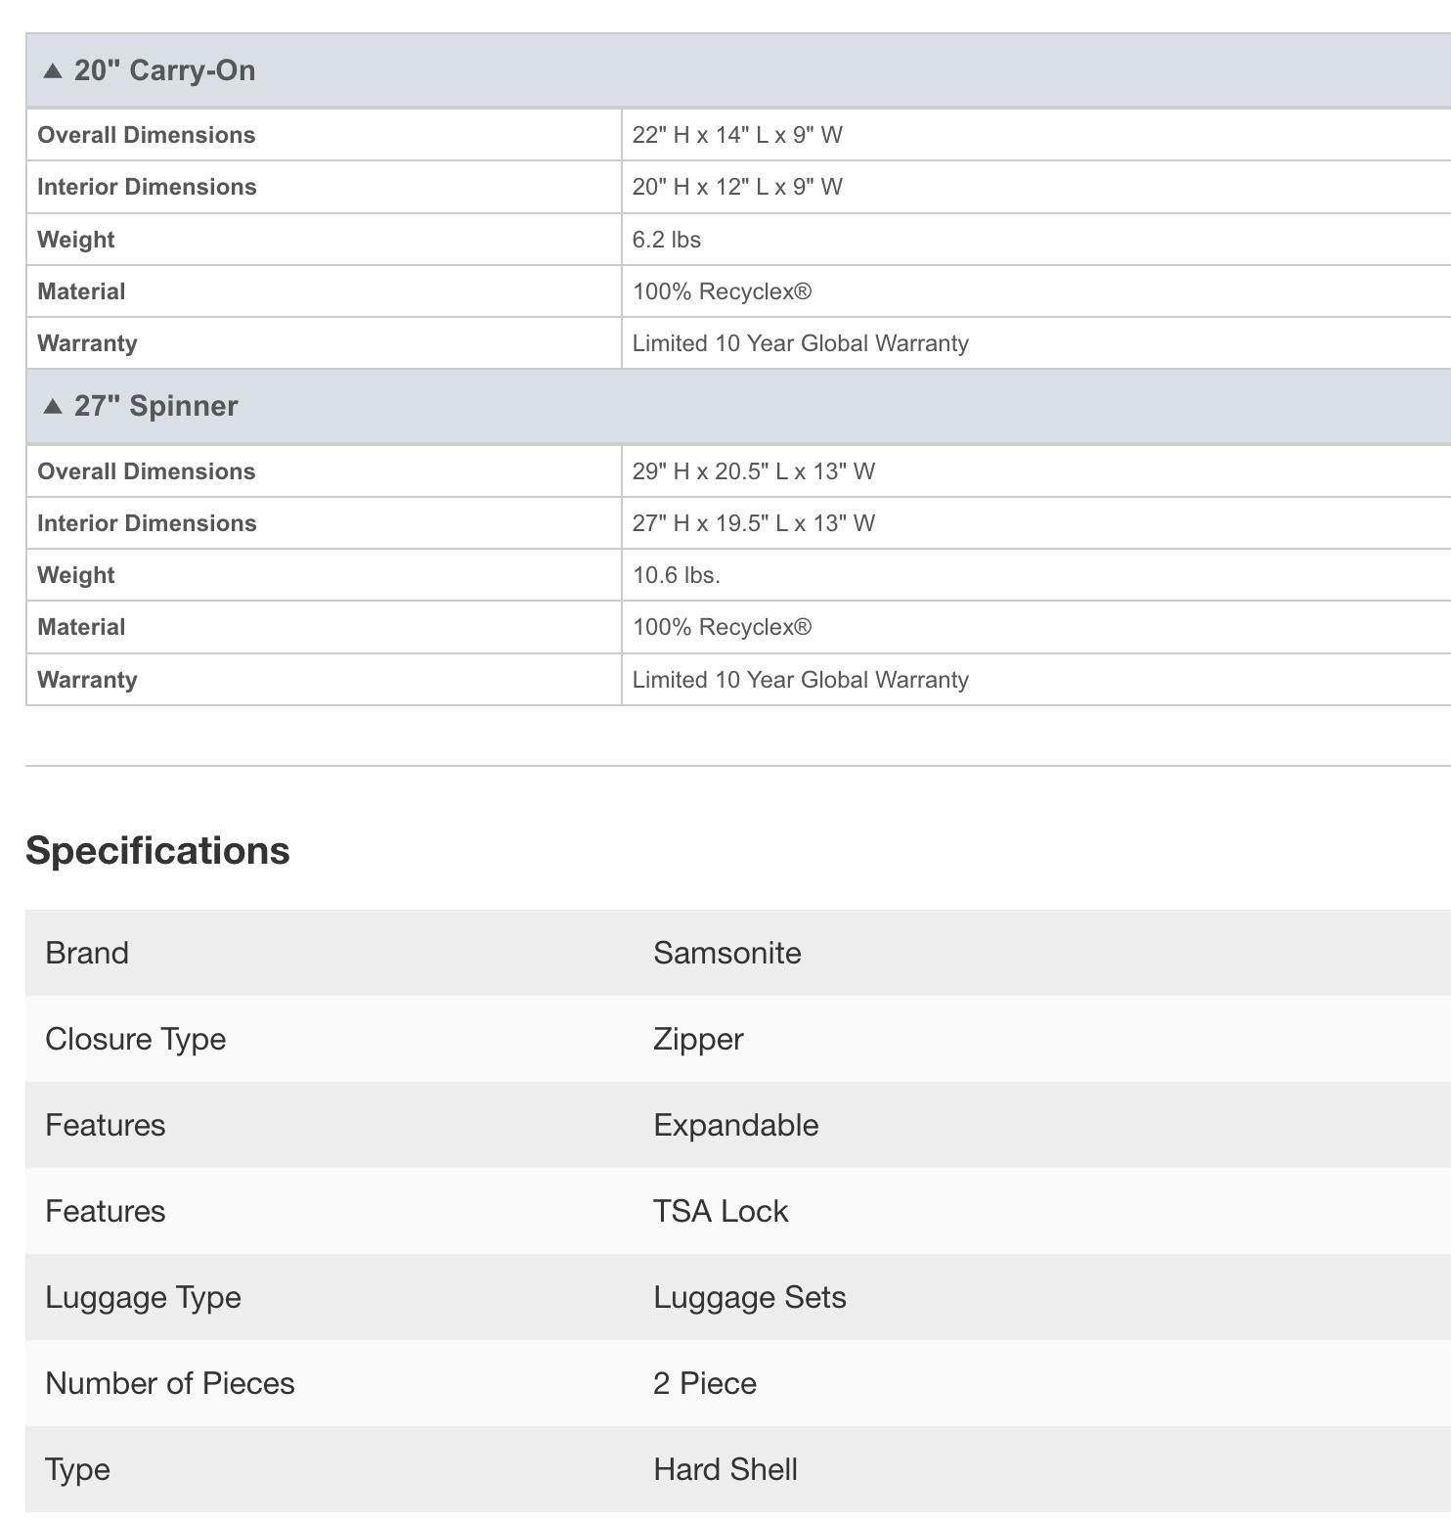Select the Luggage Sets value
The width and height of the screenshot is (1451, 1522).
point(750,1297)
